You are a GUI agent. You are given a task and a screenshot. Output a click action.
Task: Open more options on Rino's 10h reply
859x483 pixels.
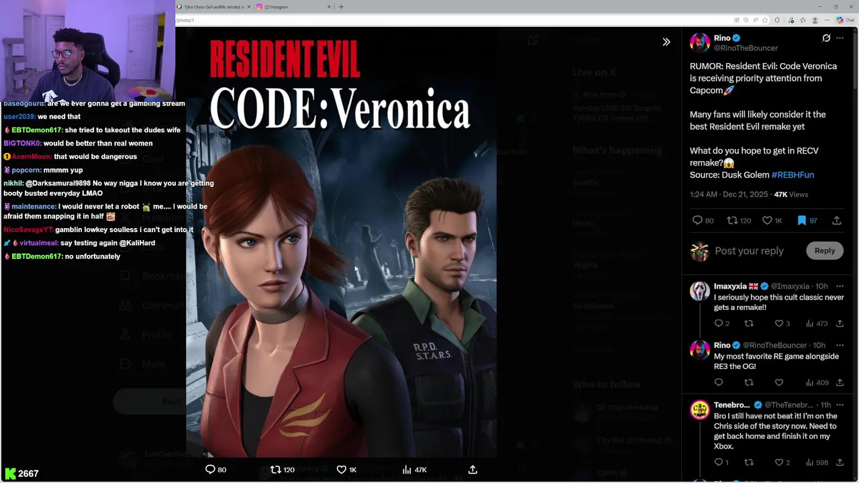pyautogui.click(x=840, y=345)
